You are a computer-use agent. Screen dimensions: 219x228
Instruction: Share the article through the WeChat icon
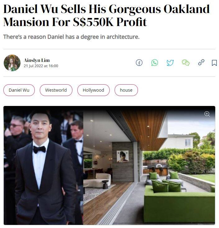coord(186,63)
